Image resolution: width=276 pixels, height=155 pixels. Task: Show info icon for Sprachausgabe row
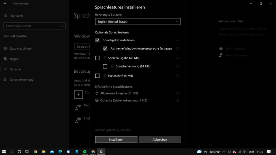tap(178, 58)
